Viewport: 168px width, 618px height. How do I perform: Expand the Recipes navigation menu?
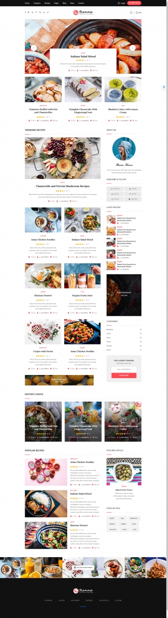47,3
